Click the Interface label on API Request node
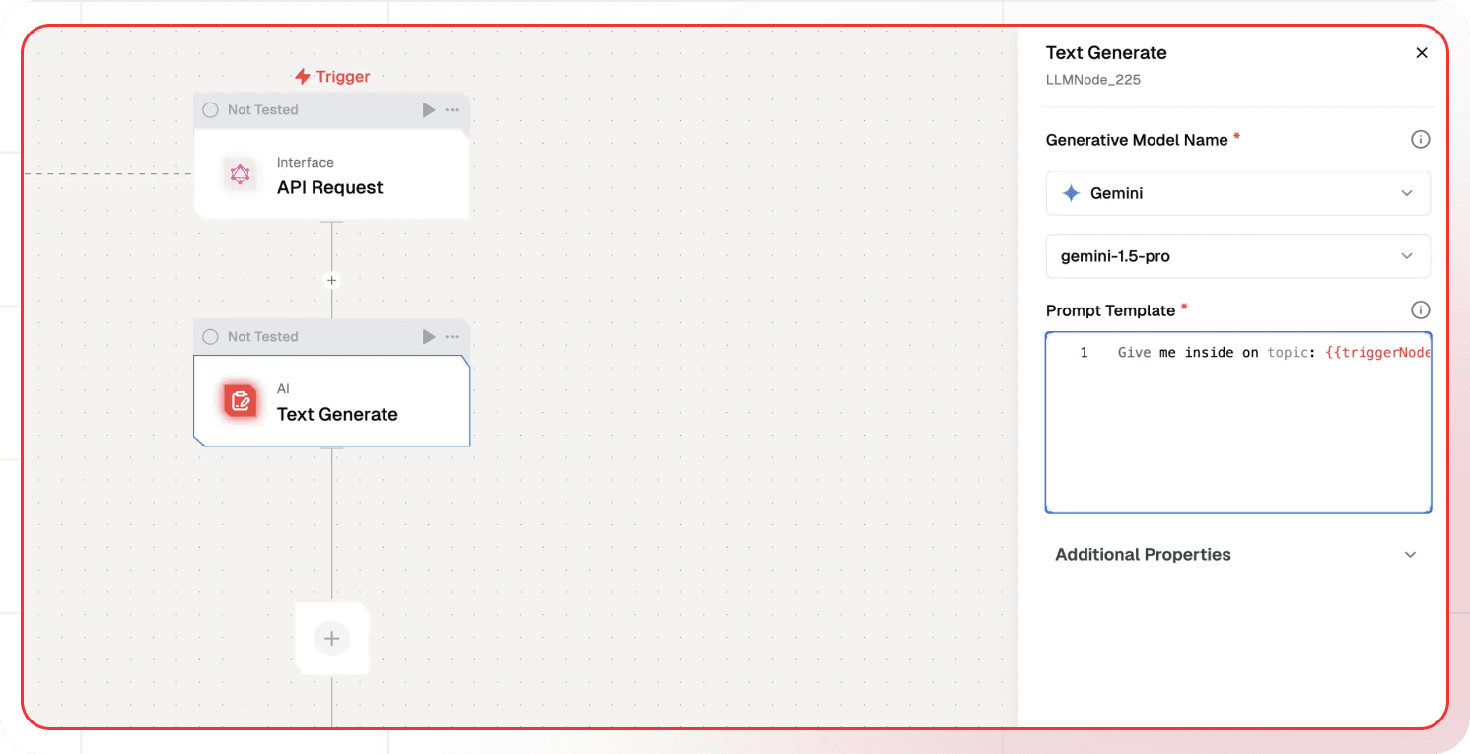This screenshot has width=1470, height=754. [x=306, y=163]
